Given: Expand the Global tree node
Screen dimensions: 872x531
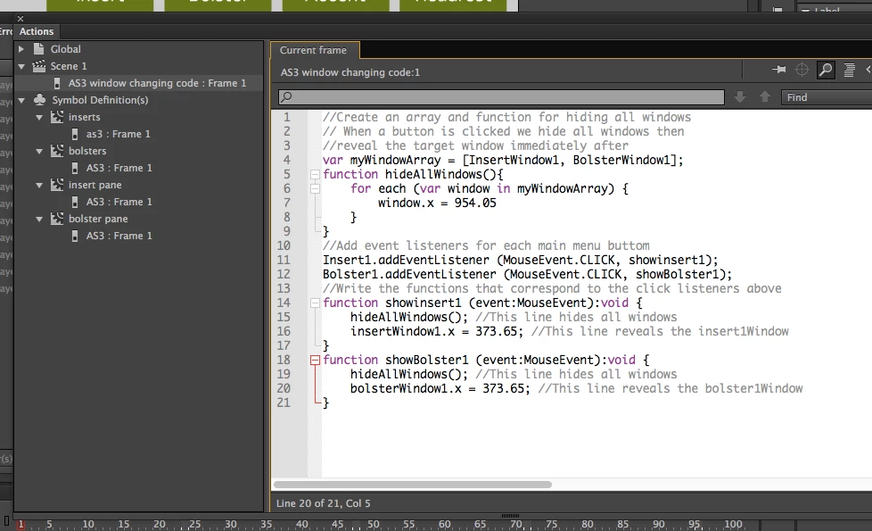Looking at the screenshot, I should tap(21, 49).
